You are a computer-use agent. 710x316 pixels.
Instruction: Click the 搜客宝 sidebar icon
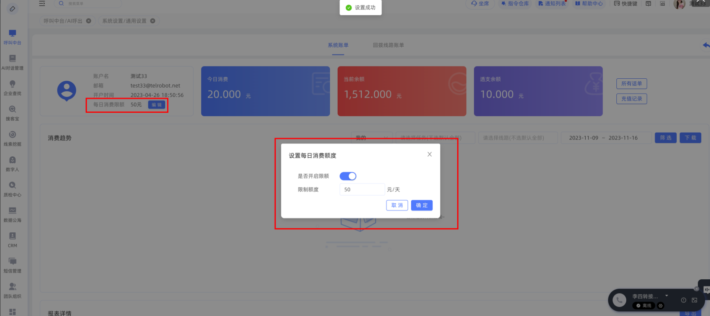(13, 110)
